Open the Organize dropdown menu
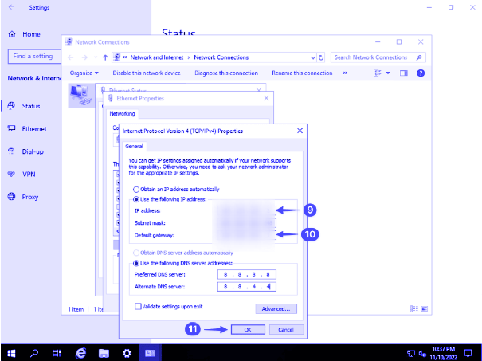Screen dimensions: 482x361 [x=84, y=73]
